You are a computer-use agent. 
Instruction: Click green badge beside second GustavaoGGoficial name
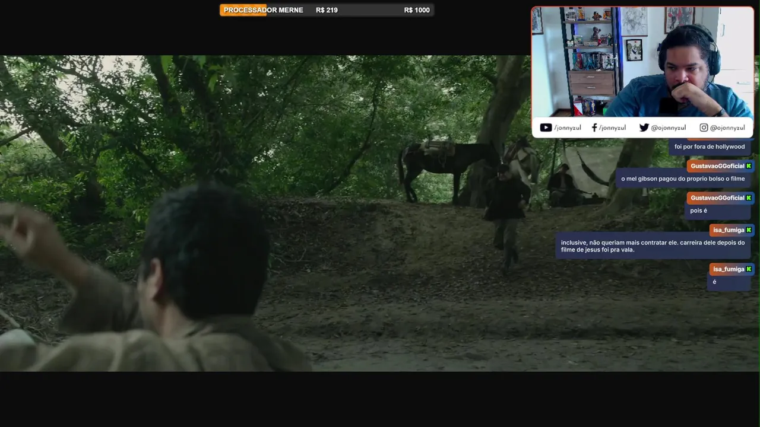(749, 197)
